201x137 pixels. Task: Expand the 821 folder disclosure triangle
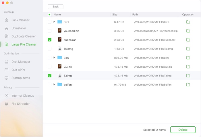(x=54, y=22)
